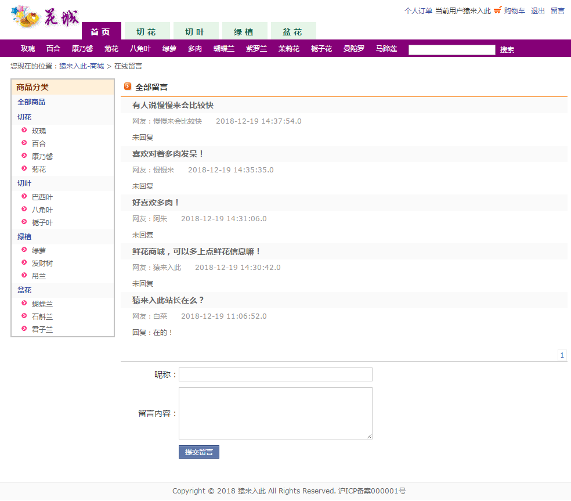Open 菊花 in the sidebar list
Image resolution: width=571 pixels, height=501 pixels.
point(39,170)
